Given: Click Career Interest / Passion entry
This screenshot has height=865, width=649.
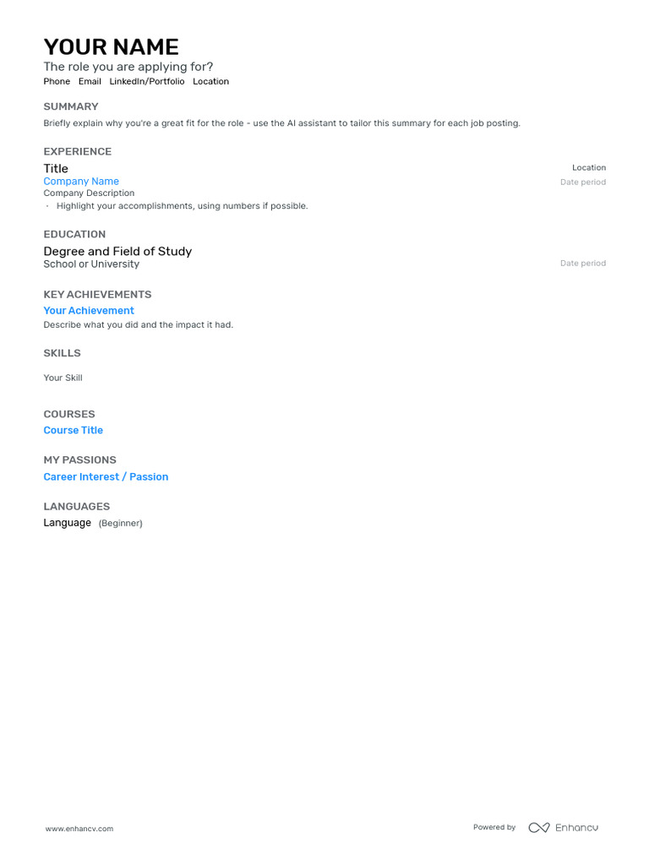Looking at the screenshot, I should click(106, 476).
